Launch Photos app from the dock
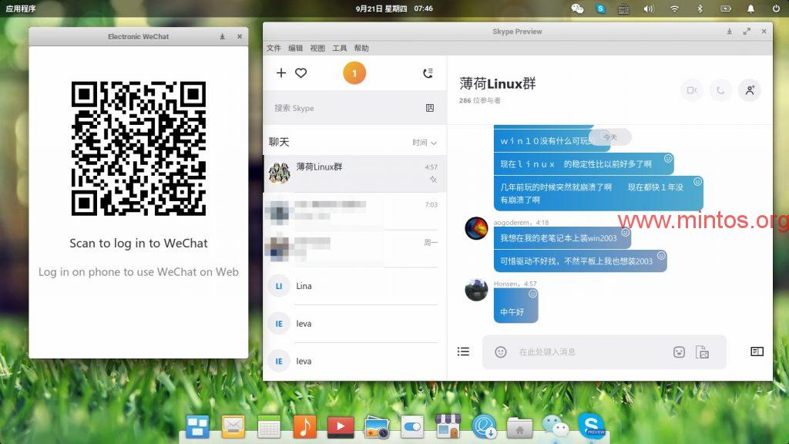 pos(376,427)
